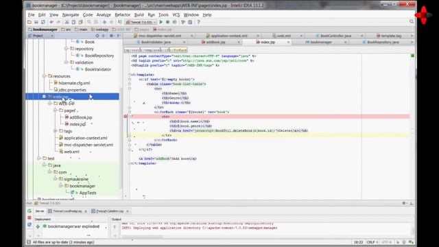Collapse the resources folder node
Screen dimensions: 439x247
(44, 76)
